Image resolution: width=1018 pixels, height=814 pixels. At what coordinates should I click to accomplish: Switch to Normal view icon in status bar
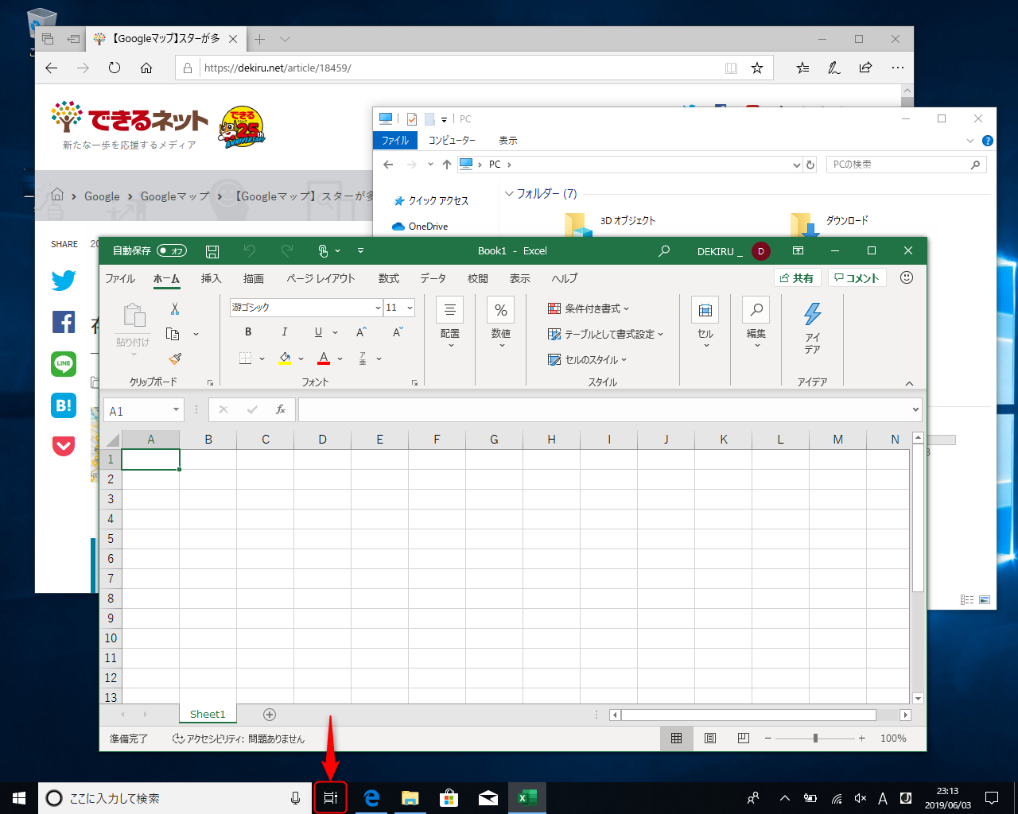pyautogui.click(x=676, y=738)
